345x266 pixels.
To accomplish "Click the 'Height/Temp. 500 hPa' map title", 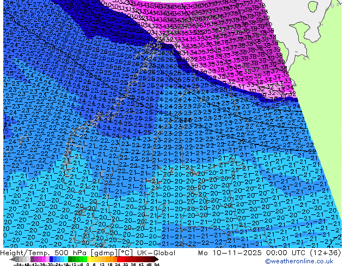I will [45, 253].
